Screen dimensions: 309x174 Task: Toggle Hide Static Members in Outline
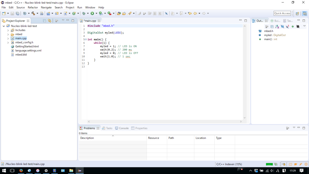pos(288,27)
